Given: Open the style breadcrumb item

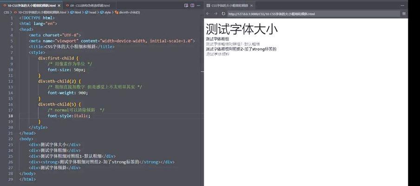Looking at the screenshot, I should (x=105, y=13).
